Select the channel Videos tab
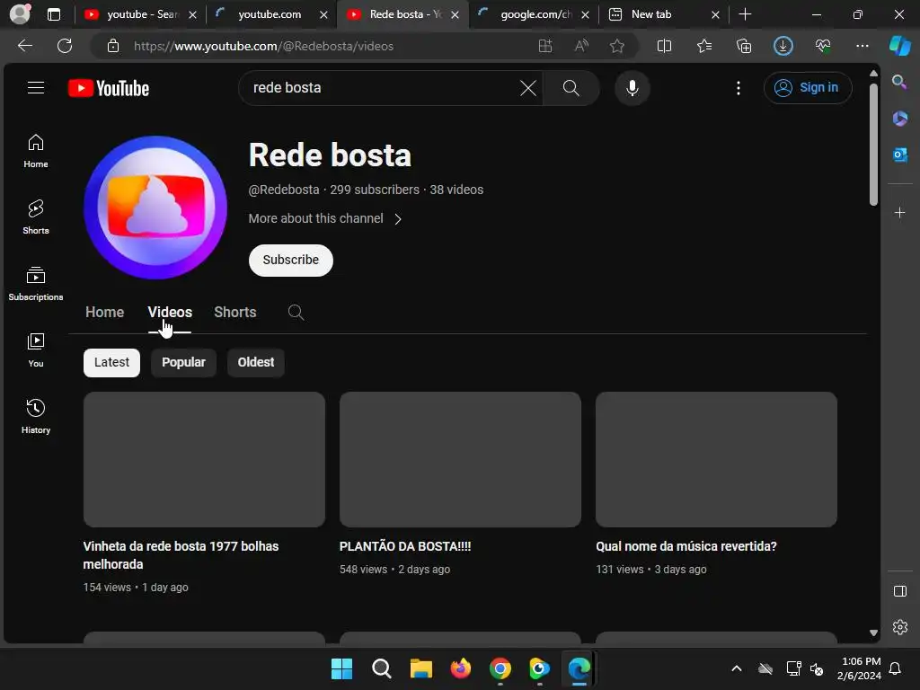 (170, 312)
